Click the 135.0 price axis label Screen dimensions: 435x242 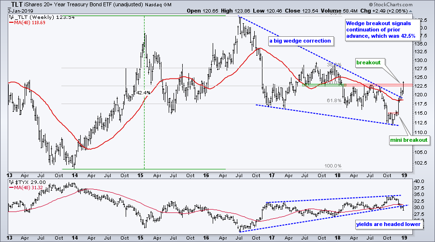click(420, 44)
